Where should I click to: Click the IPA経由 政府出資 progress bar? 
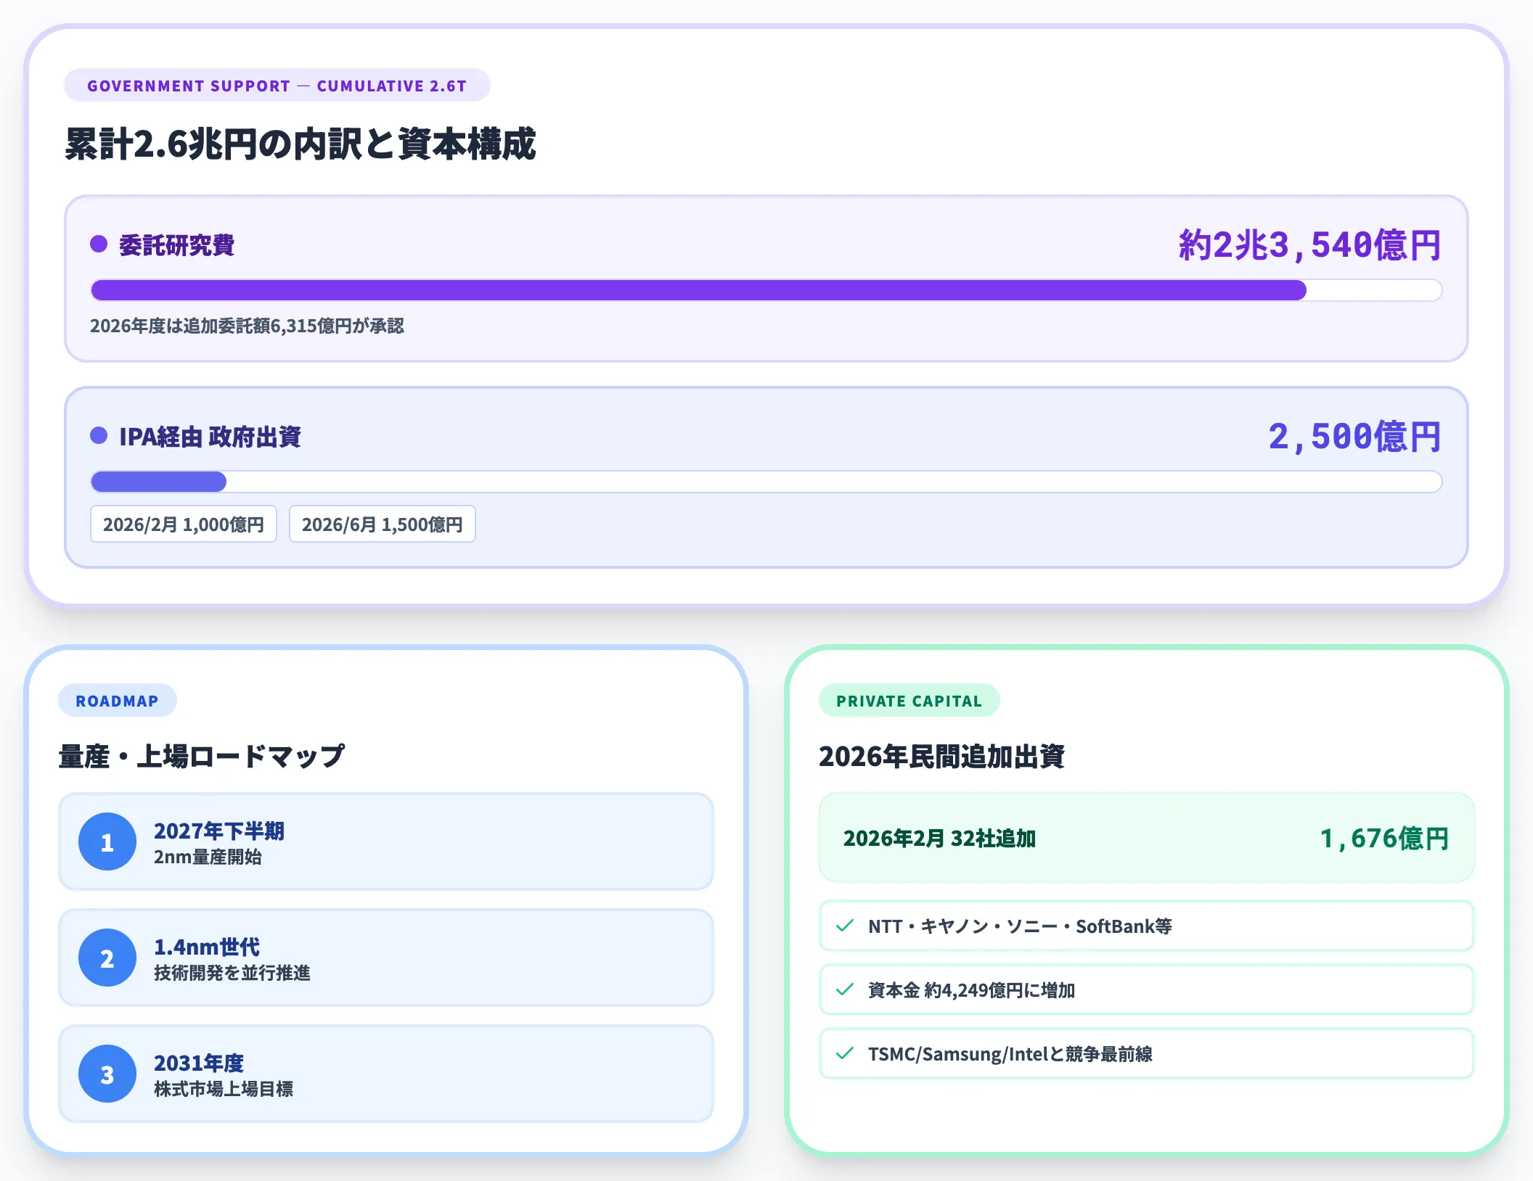(766, 482)
